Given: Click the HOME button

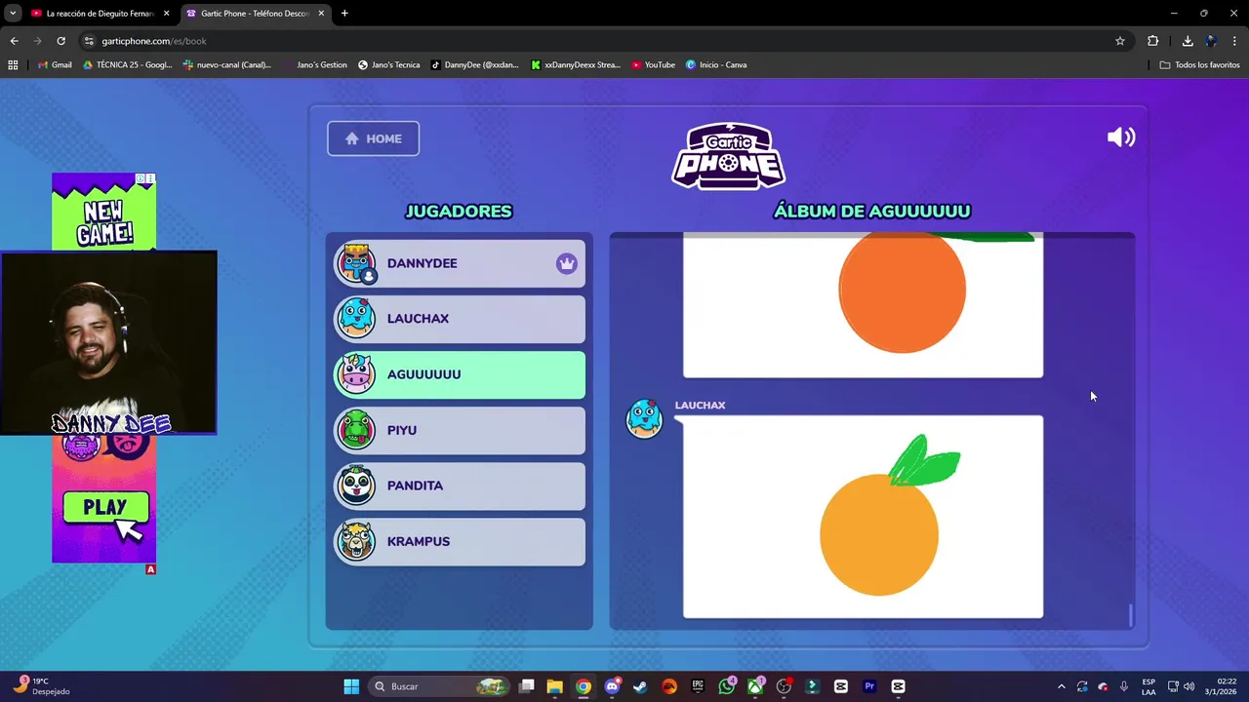Looking at the screenshot, I should pos(373,138).
